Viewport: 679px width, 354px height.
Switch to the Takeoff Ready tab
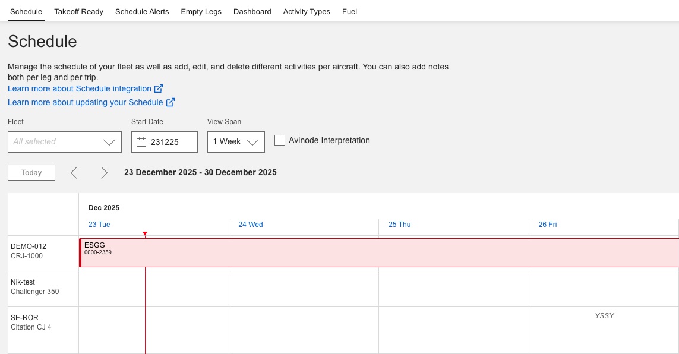point(78,11)
